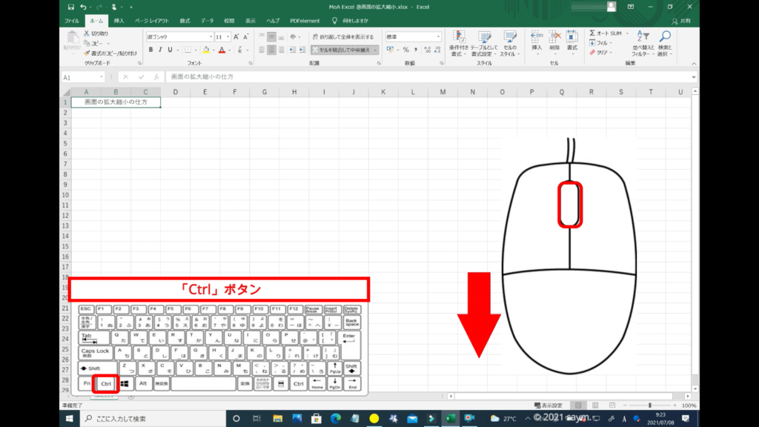Open the 挿入 (Insert) ribbon tab
Viewport: 759px width, 427px height.
(119, 21)
